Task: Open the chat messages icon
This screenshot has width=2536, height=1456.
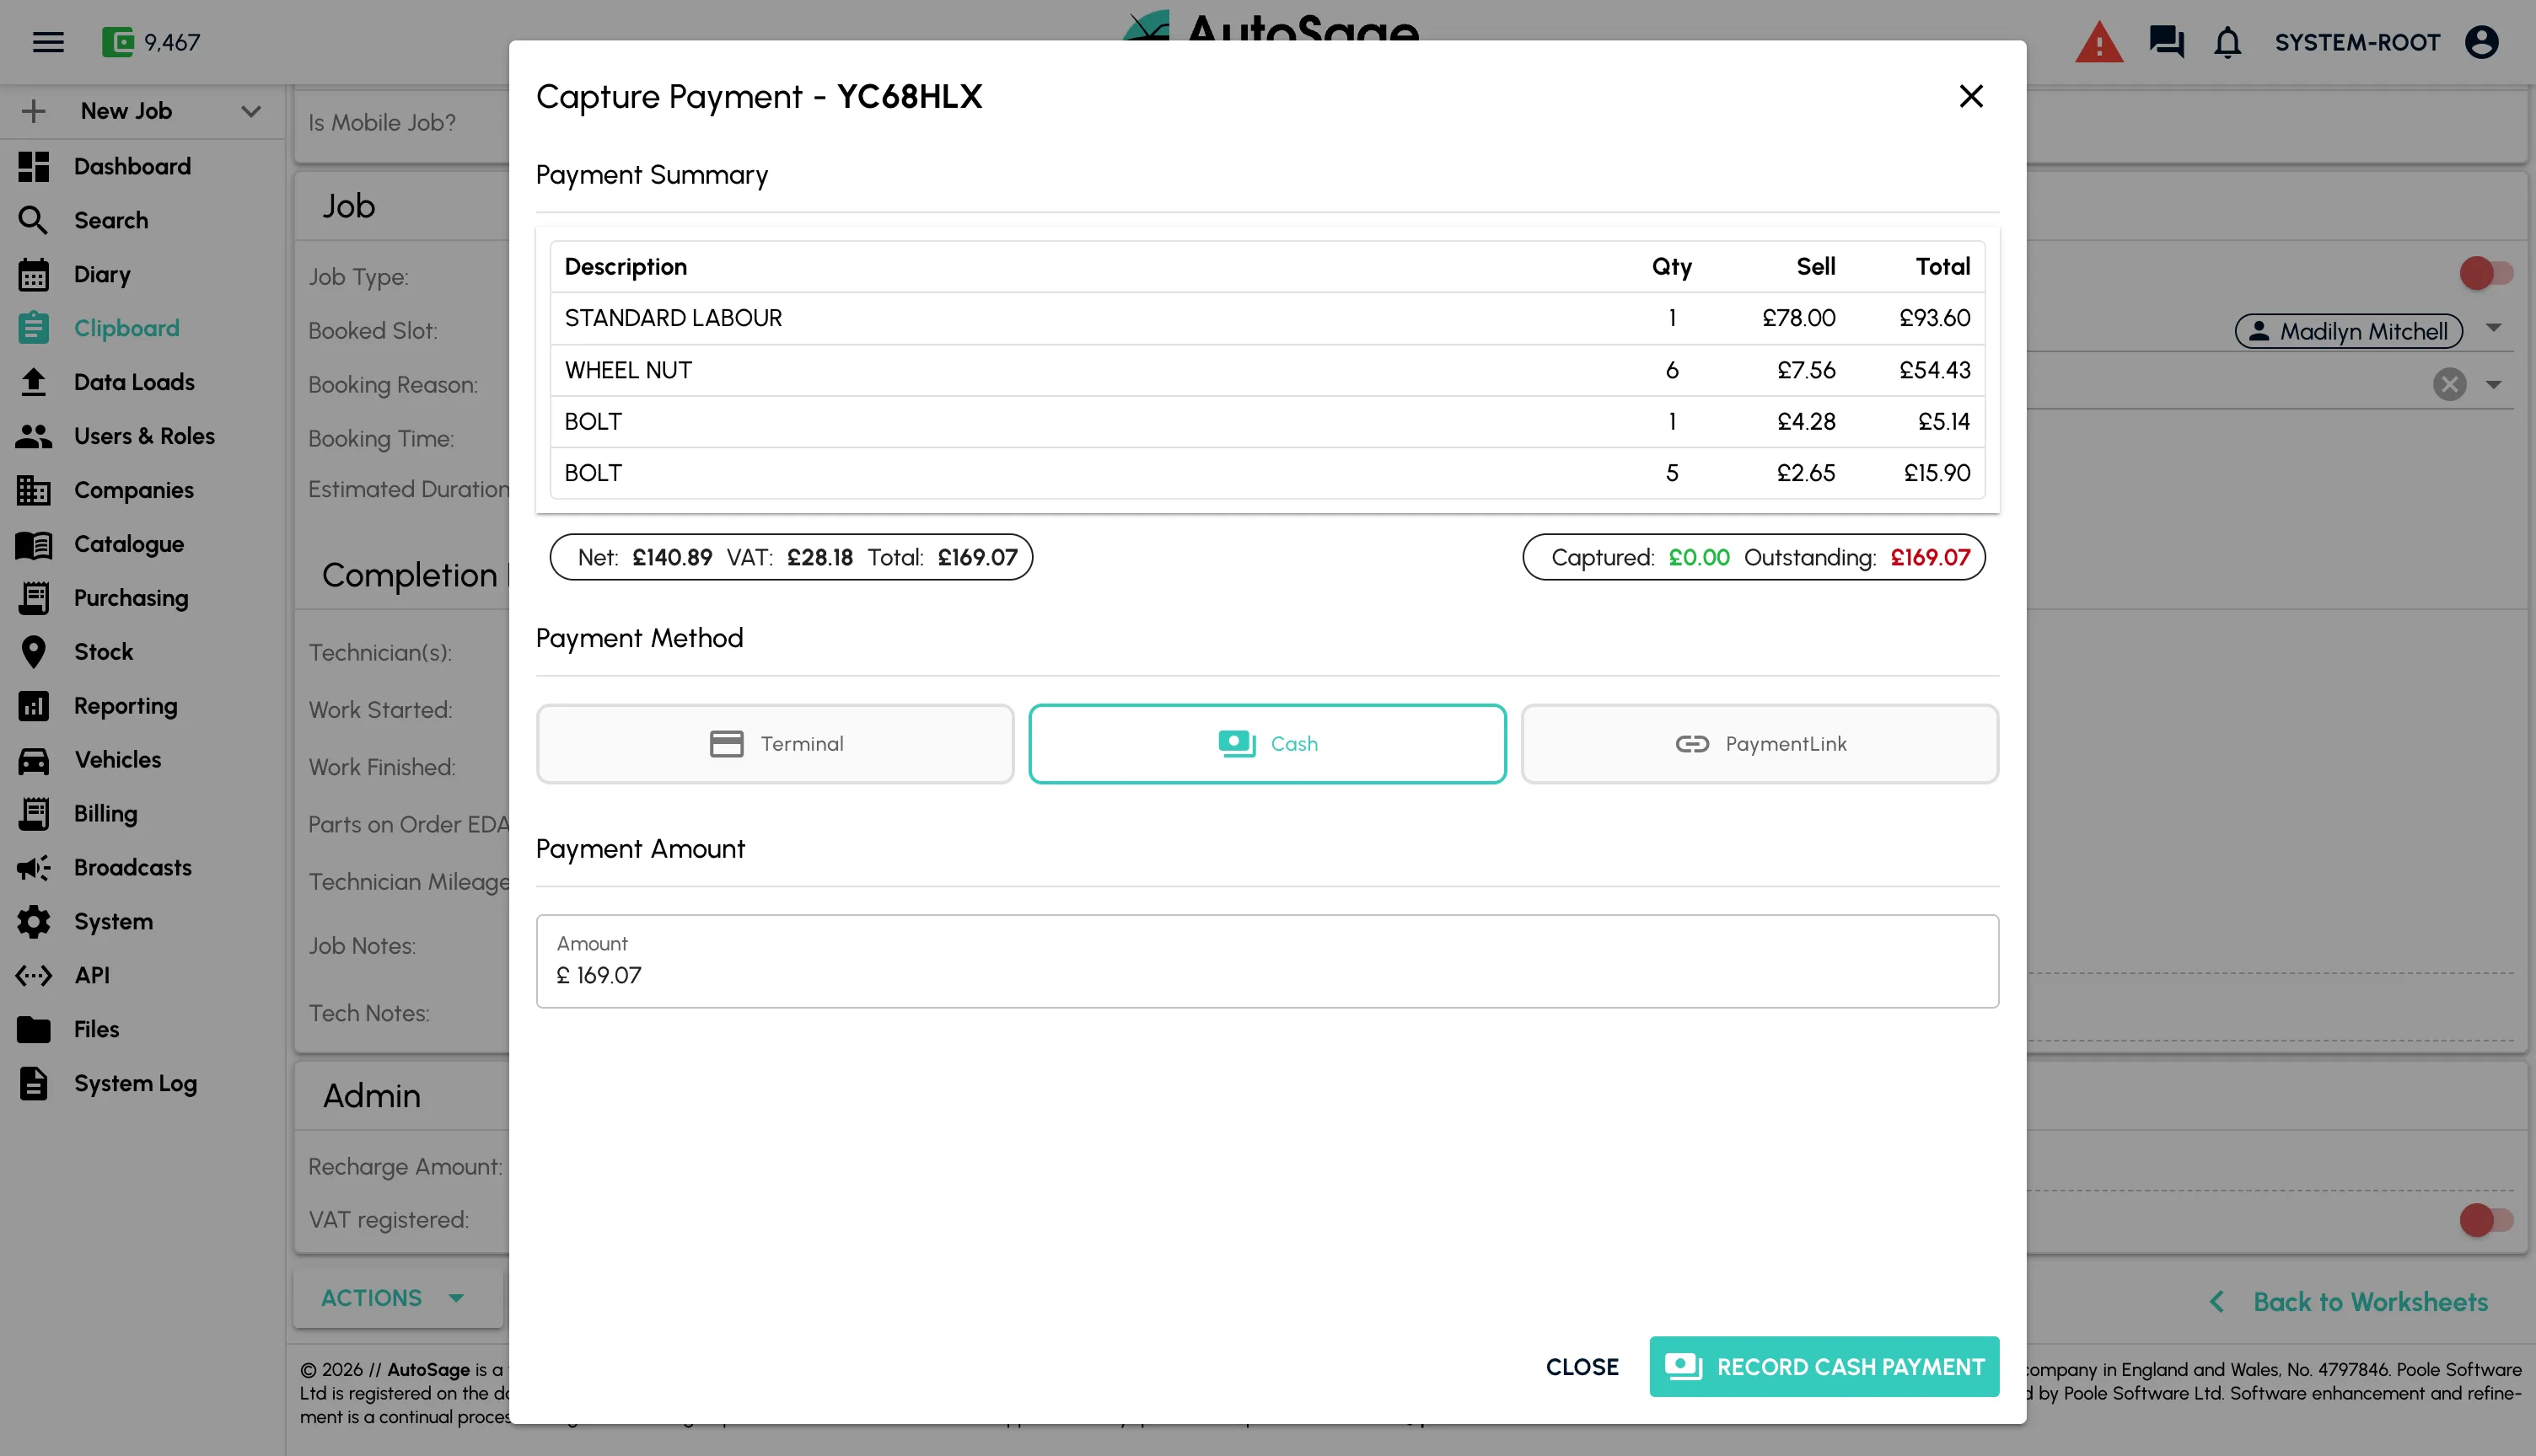Action: click(x=2166, y=42)
